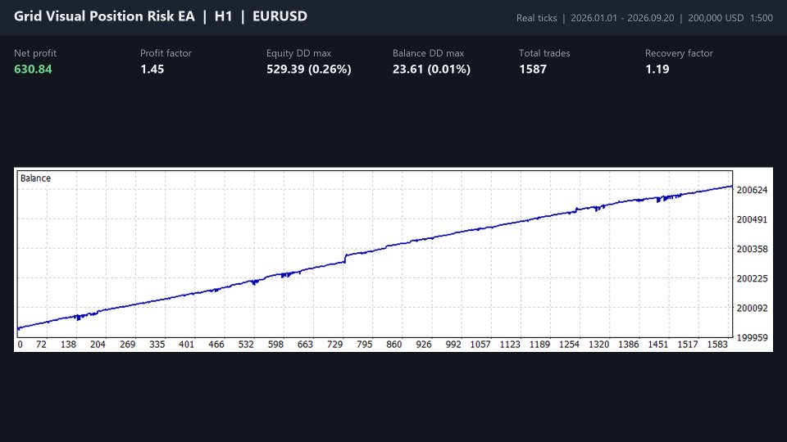Click the 138 x-axis tick label
Image resolution: width=787 pixels, height=442 pixels.
pos(68,345)
